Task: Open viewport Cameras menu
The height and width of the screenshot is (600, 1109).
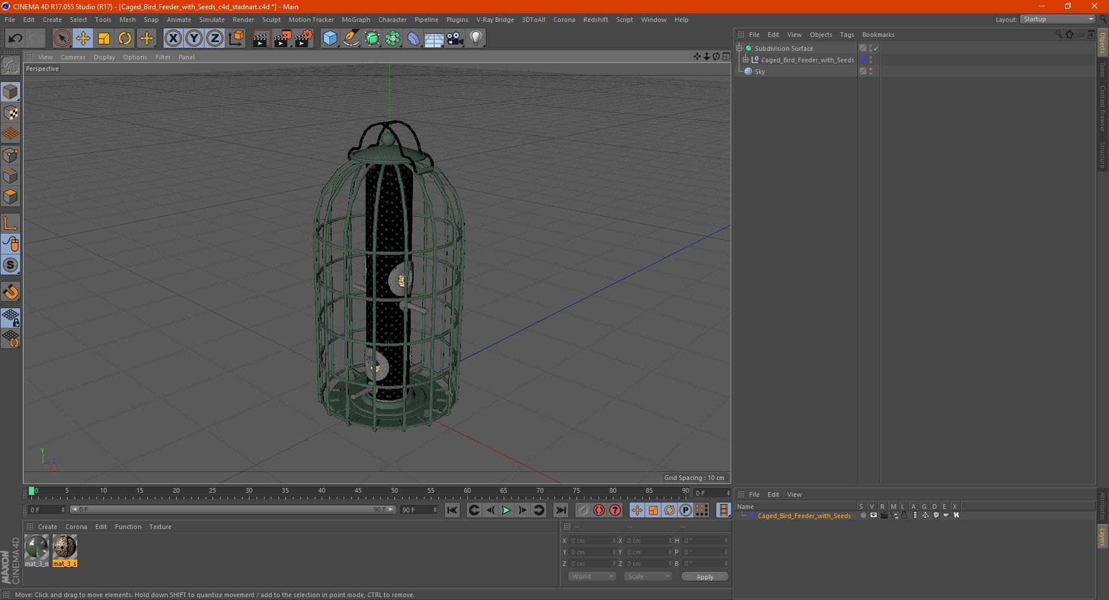Action: (73, 57)
